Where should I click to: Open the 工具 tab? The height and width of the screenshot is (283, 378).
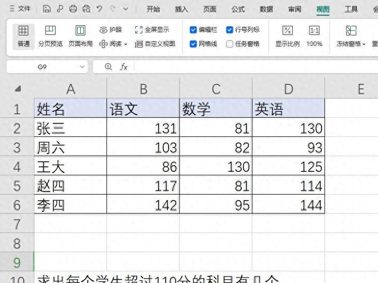(351, 9)
